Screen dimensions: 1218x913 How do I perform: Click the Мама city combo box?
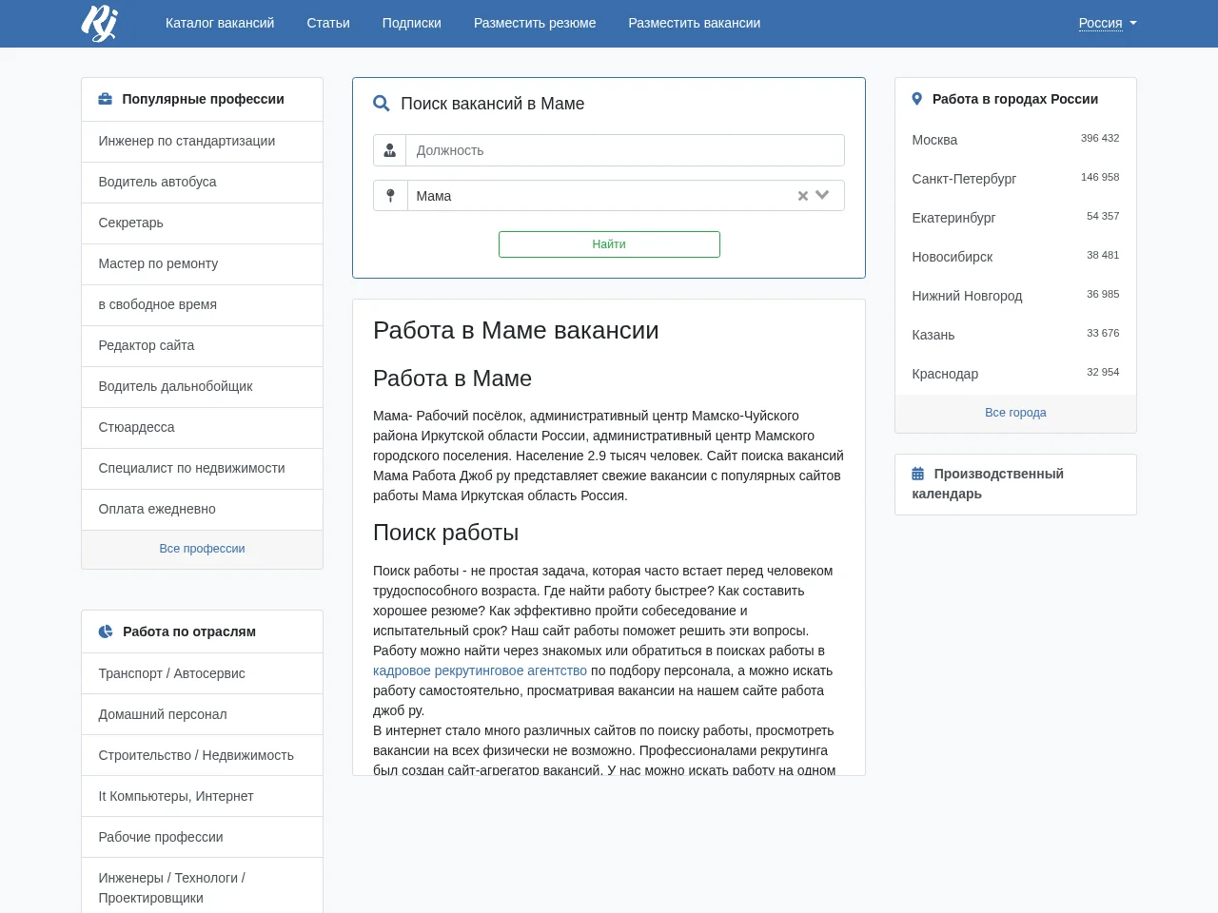click(x=625, y=196)
